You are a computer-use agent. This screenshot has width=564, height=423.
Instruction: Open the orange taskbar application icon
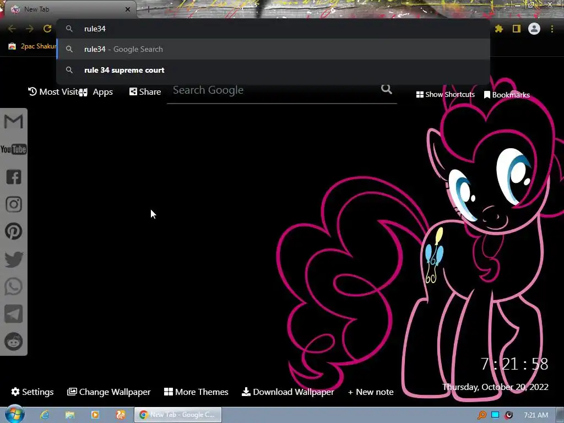click(121, 415)
